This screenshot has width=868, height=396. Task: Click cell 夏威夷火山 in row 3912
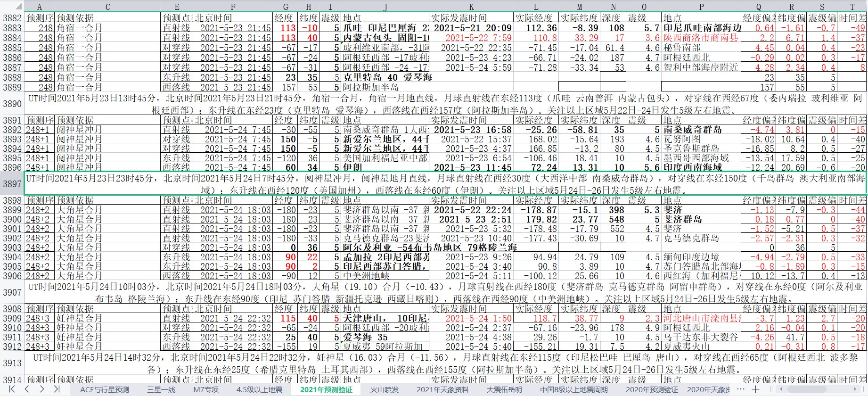coord(701,346)
